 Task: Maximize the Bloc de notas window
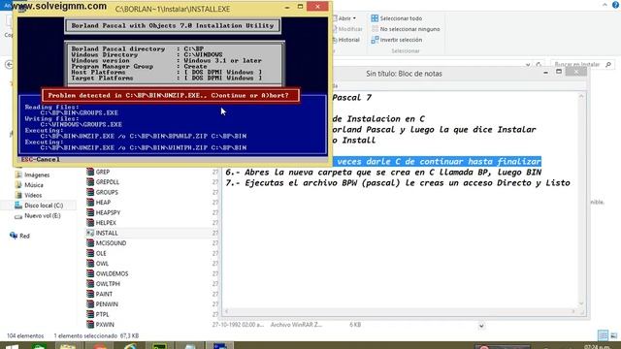click(559, 72)
